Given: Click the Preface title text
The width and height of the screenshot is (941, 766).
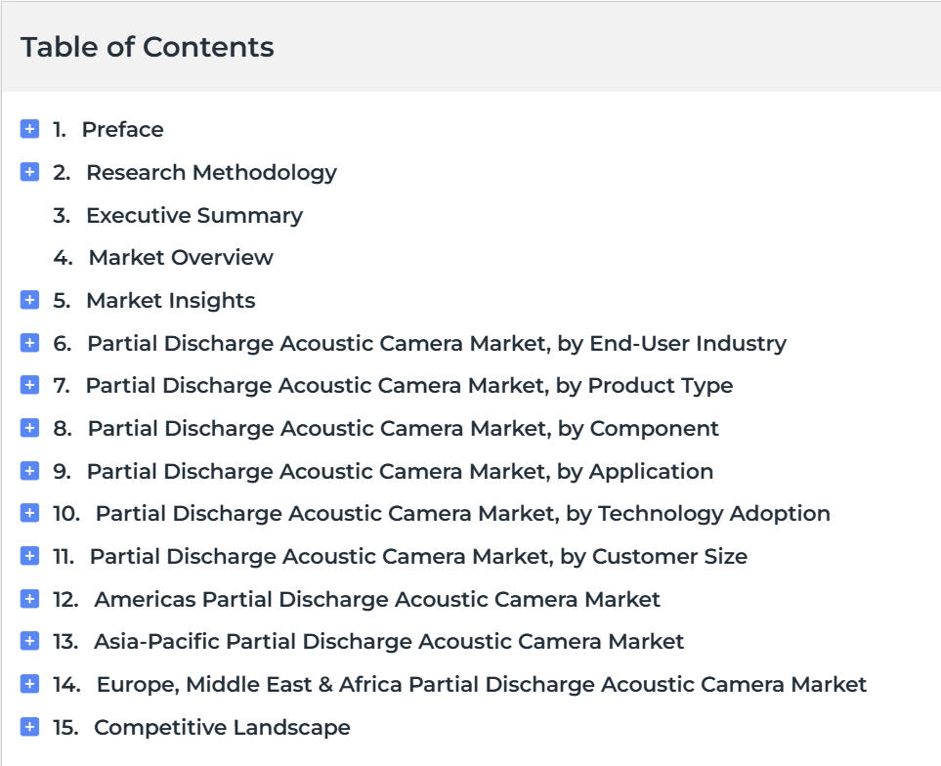Looking at the screenshot, I should tap(122, 129).
